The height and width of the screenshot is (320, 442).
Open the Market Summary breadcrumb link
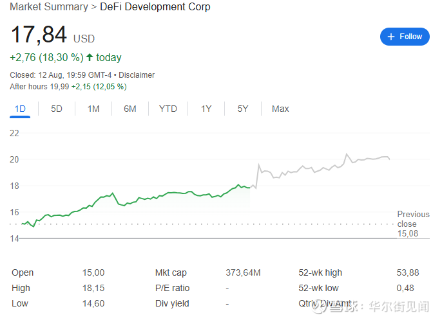pyautogui.click(x=49, y=7)
